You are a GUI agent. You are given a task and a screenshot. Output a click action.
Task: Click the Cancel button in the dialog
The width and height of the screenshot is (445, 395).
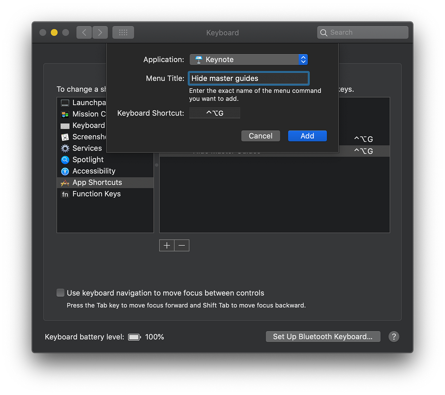point(260,136)
